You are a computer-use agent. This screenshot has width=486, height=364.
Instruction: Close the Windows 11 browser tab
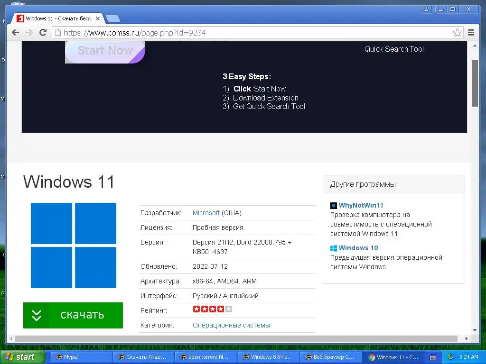98,18
